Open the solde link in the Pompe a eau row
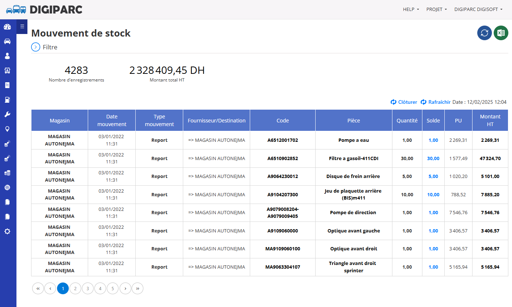Viewport: 512px width, 307px height. (433, 140)
